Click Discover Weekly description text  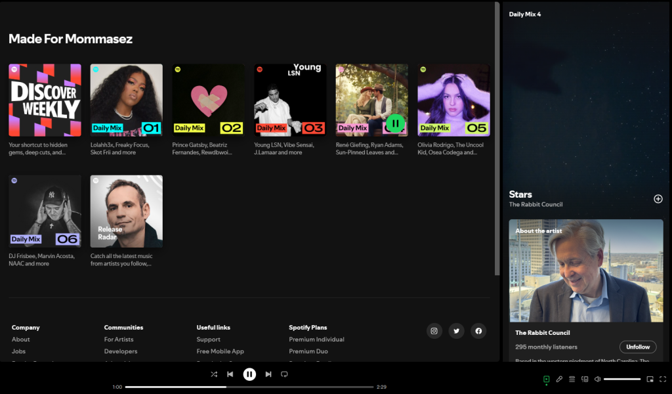tap(38, 148)
